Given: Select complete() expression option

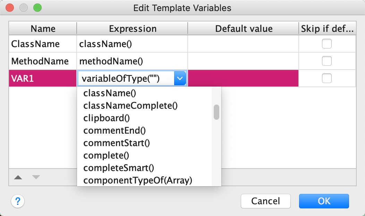Looking at the screenshot, I should click(x=106, y=155).
